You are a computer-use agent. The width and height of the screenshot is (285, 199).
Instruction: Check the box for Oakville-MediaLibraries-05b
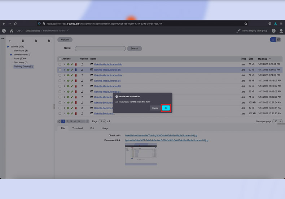(x=60, y=64)
